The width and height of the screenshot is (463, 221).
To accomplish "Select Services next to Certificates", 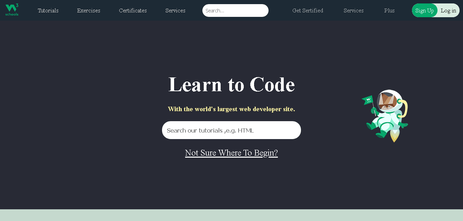I will pos(175,11).
